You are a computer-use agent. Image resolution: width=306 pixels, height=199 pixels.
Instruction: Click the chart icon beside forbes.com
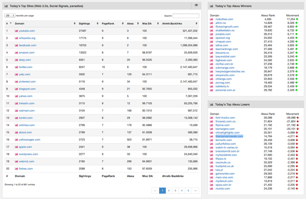click(x=16, y=169)
